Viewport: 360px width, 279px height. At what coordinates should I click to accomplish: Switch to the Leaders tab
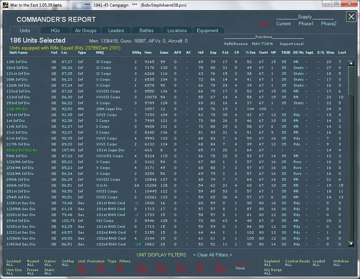coord(116,30)
